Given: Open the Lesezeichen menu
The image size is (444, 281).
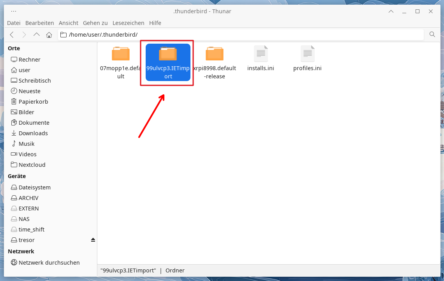Looking at the screenshot, I should click(128, 23).
